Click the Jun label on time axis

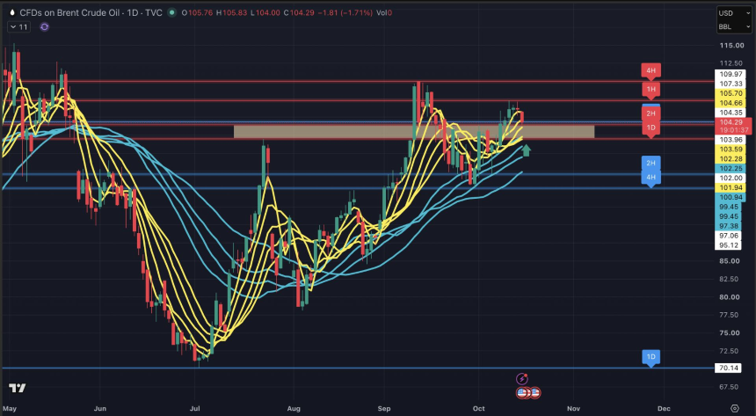[x=100, y=409]
